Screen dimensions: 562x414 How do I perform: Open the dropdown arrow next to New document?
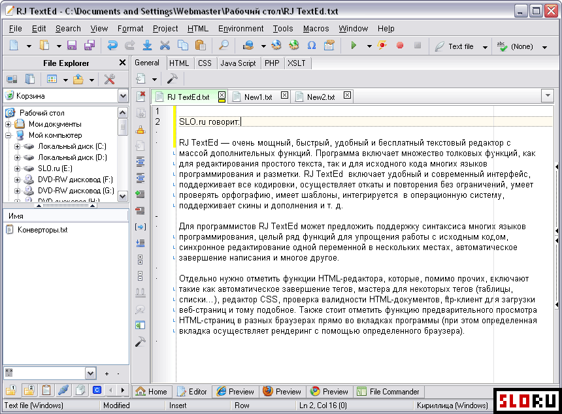[x=29, y=46]
